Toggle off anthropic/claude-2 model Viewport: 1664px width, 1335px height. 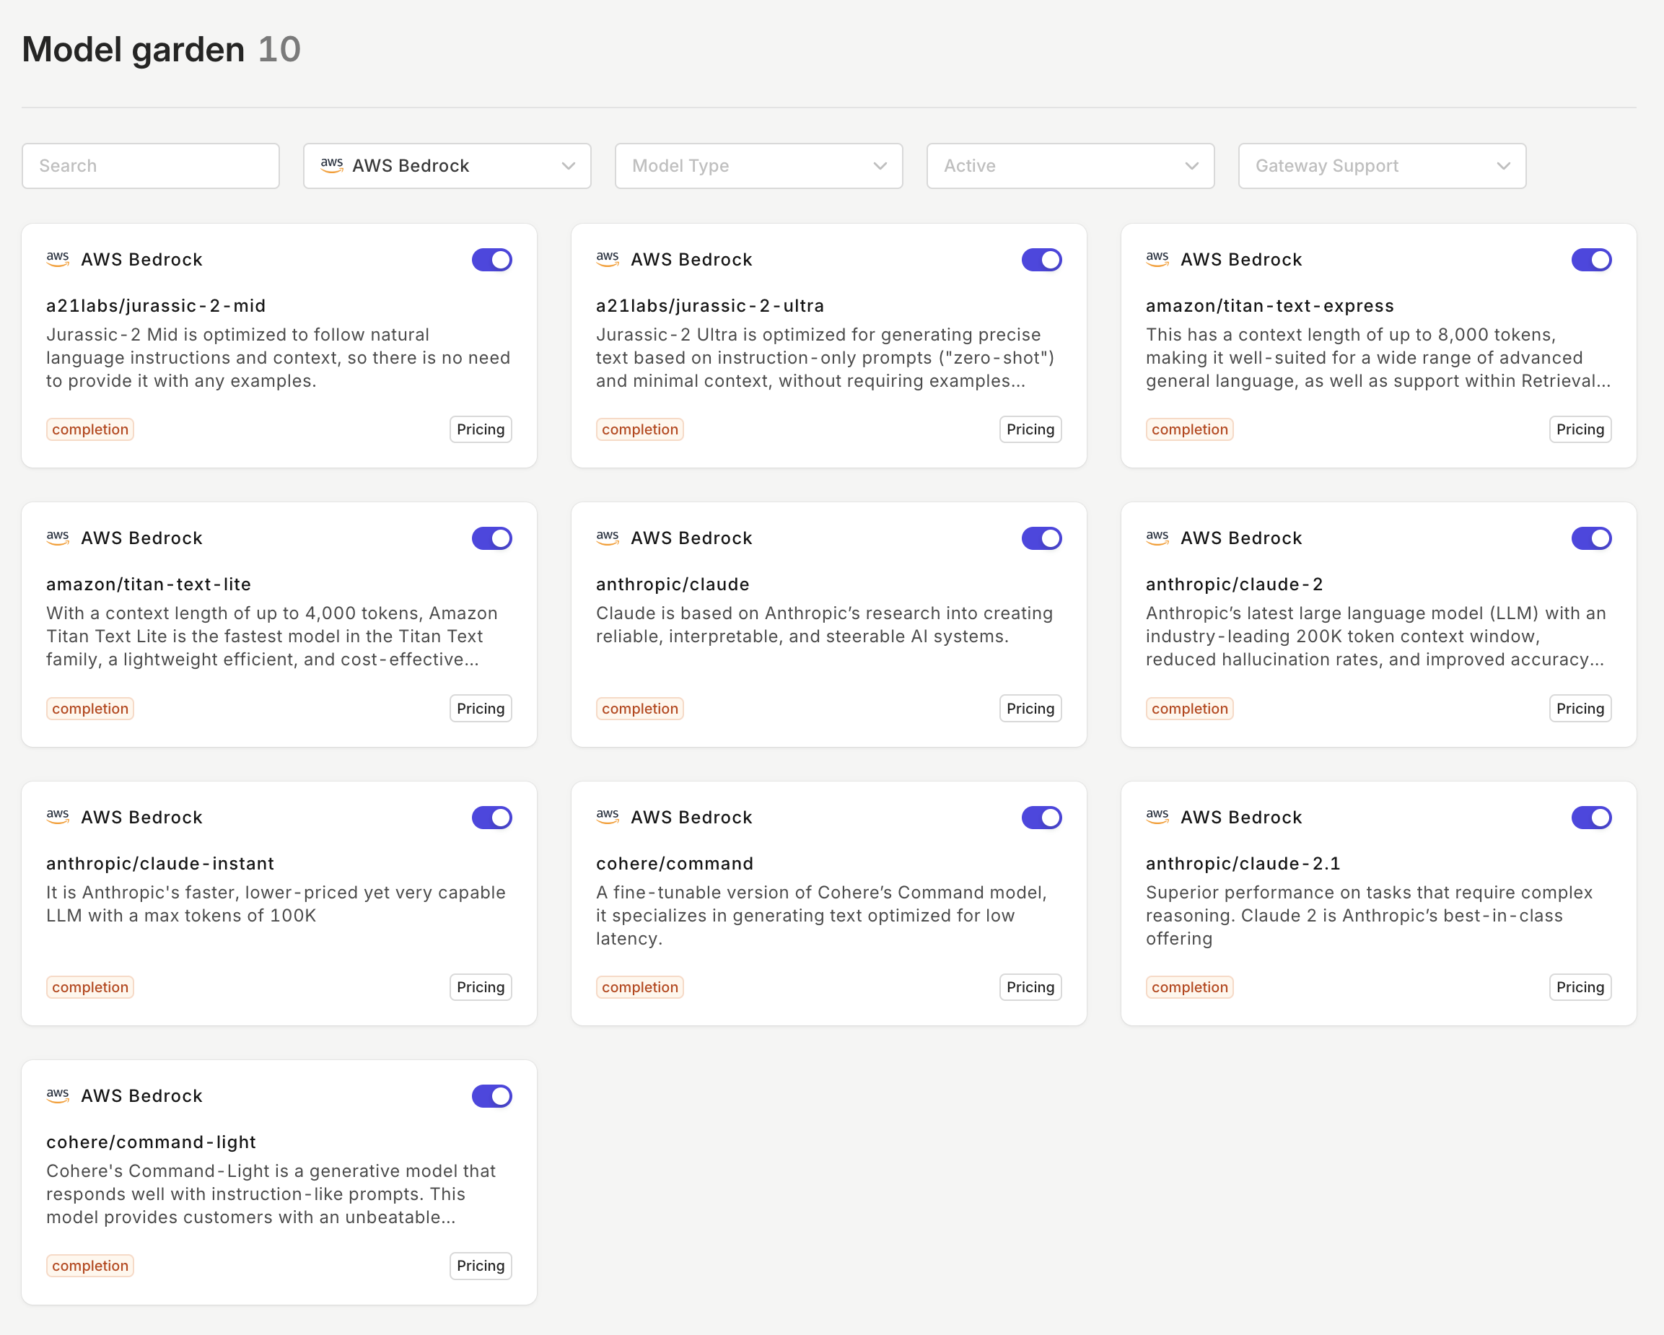tap(1590, 538)
